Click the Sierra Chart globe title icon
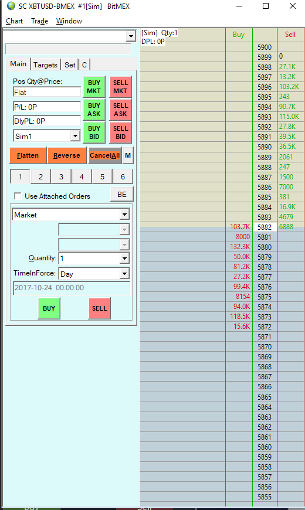 click(11, 6)
